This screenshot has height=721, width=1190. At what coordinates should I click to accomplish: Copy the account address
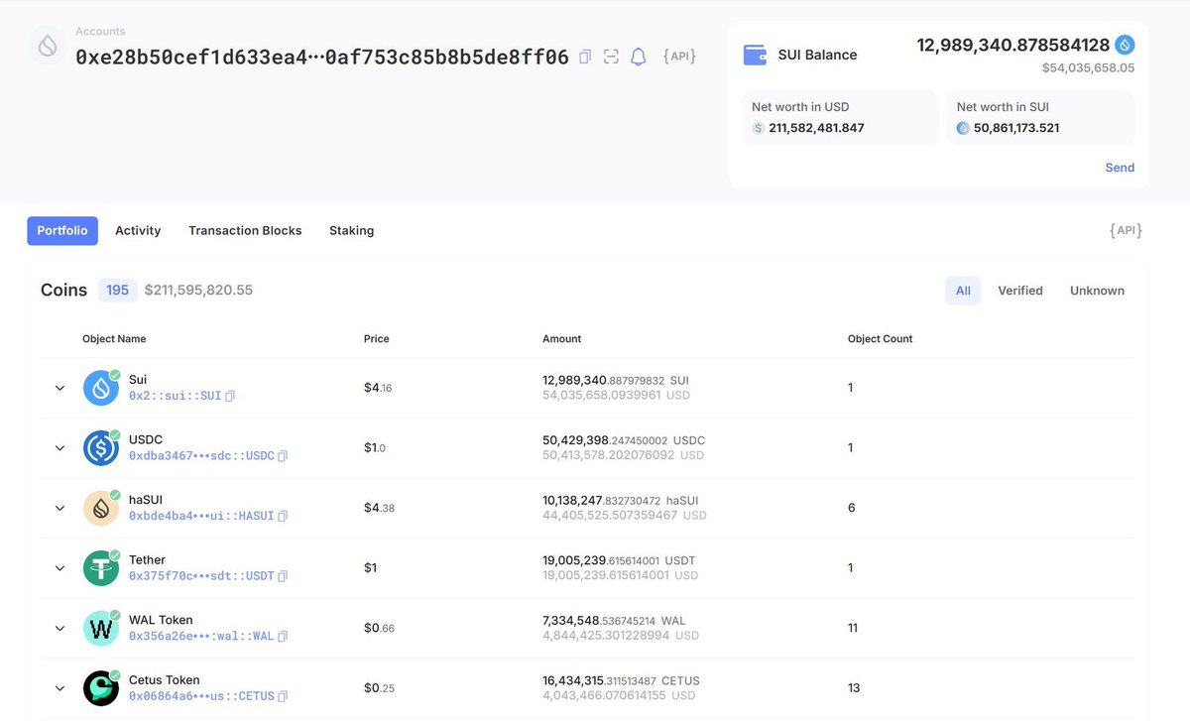(585, 57)
